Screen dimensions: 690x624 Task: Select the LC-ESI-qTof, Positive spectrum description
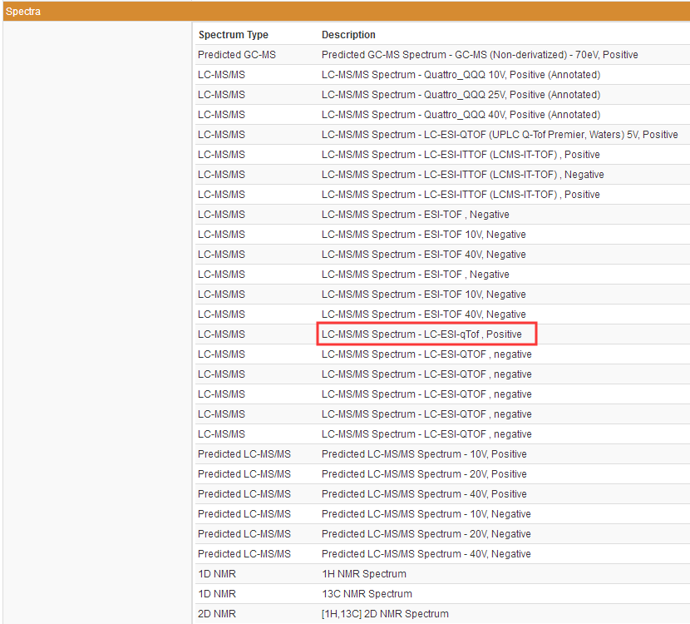point(421,334)
